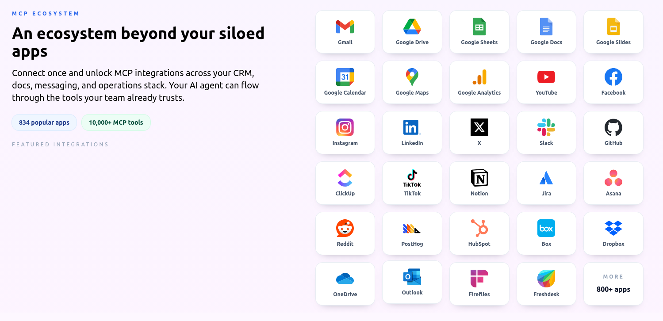Click the Google Analytics card label
663x321 pixels.
(x=479, y=93)
